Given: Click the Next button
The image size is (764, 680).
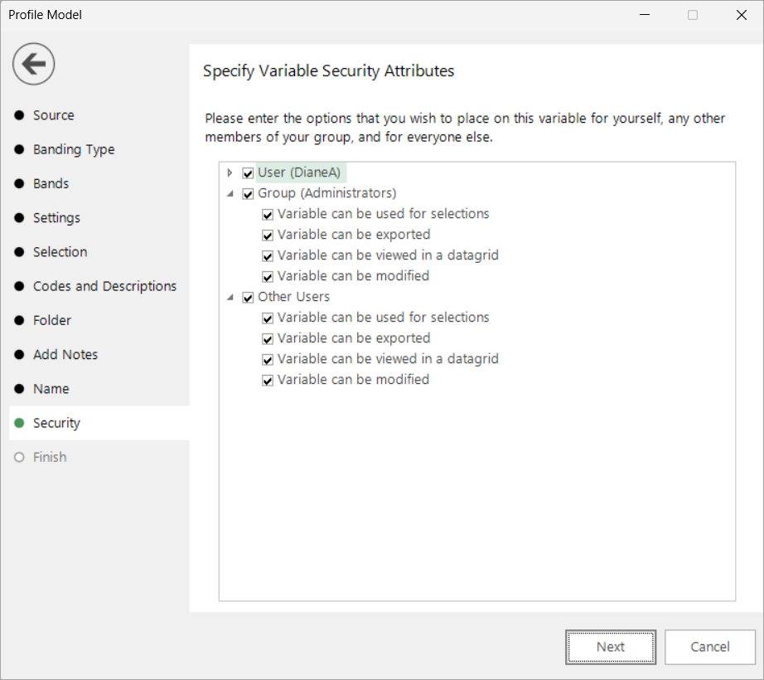Looking at the screenshot, I should pos(611,647).
